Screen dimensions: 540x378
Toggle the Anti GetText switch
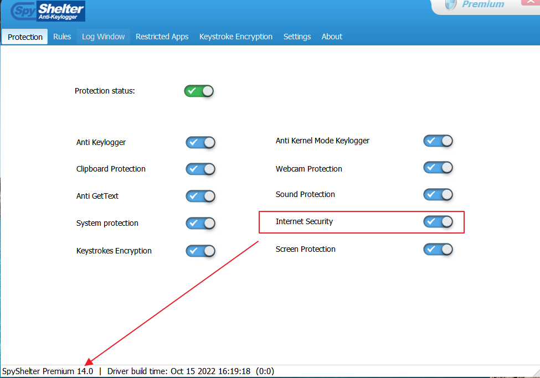click(x=200, y=196)
